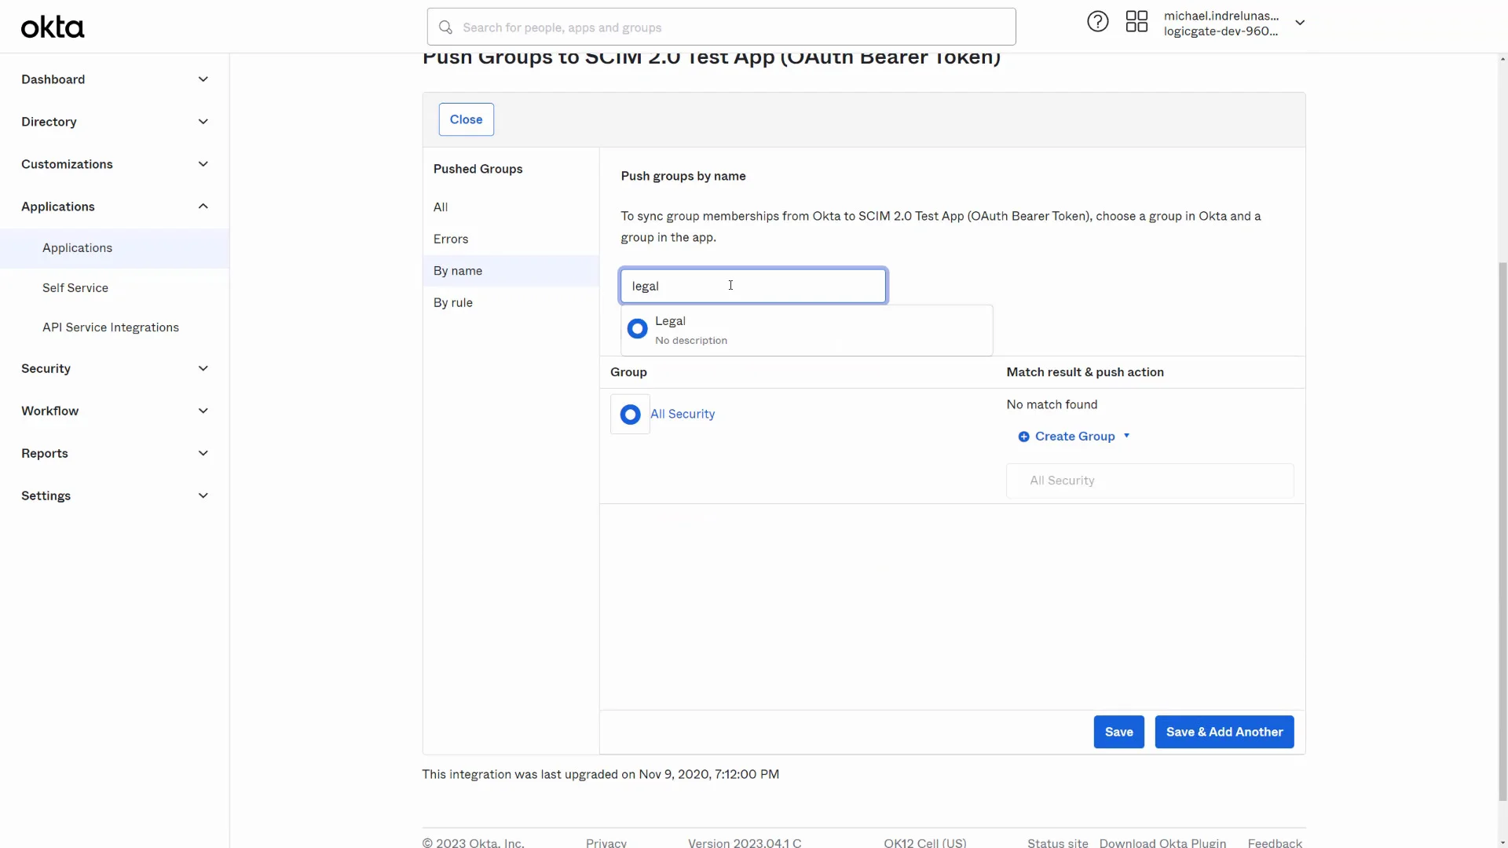Click the people, apps and groups search box
This screenshot has height=848, width=1508.
[721, 27]
